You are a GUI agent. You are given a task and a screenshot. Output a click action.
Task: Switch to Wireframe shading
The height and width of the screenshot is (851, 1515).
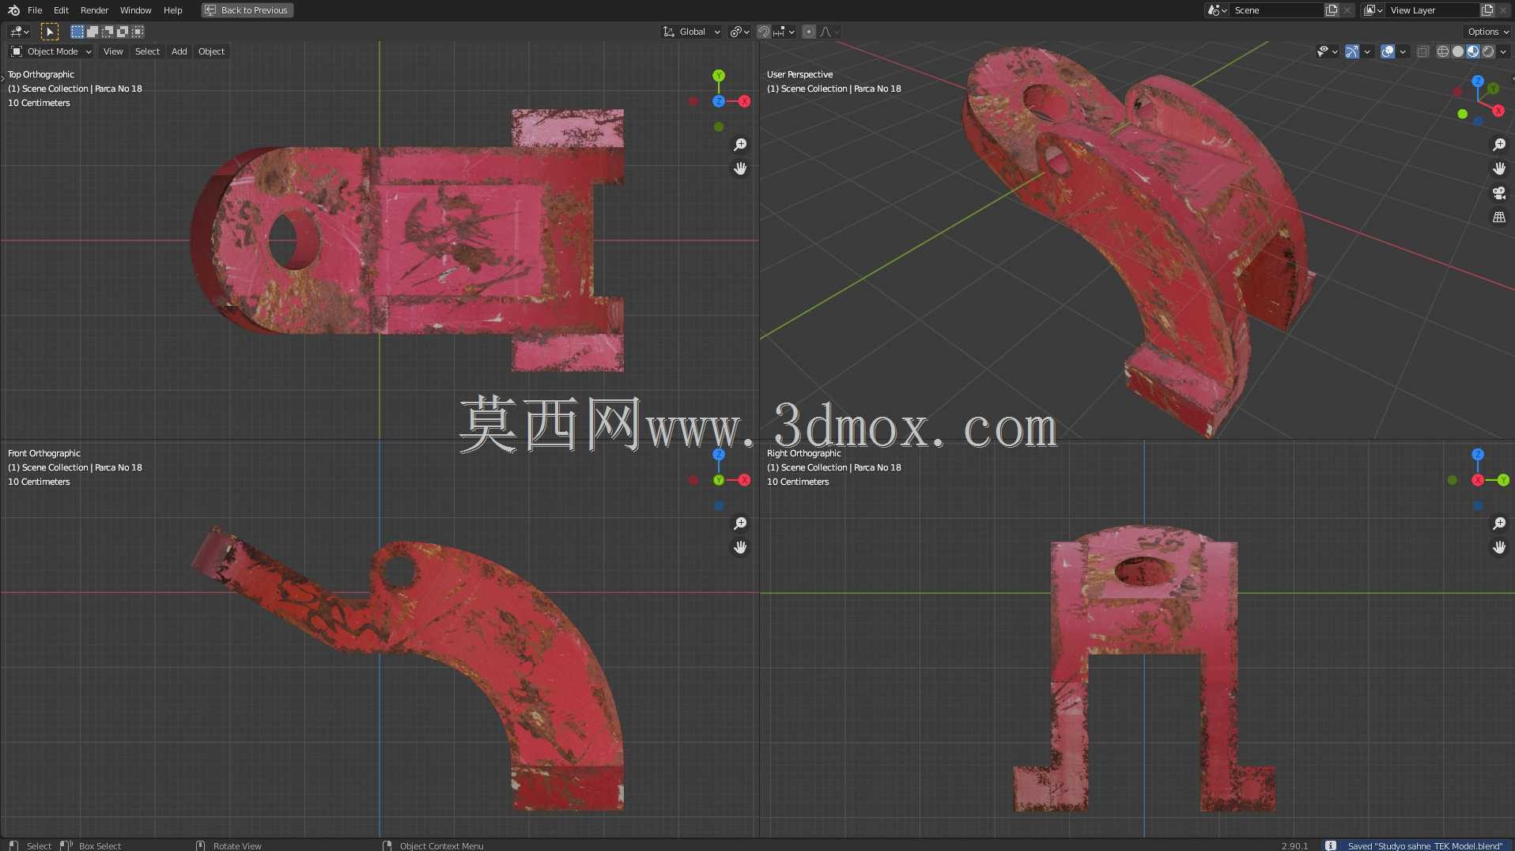tap(1443, 51)
